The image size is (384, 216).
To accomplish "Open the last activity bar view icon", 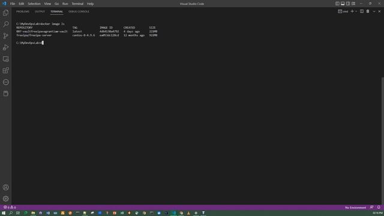I will point(5,94).
